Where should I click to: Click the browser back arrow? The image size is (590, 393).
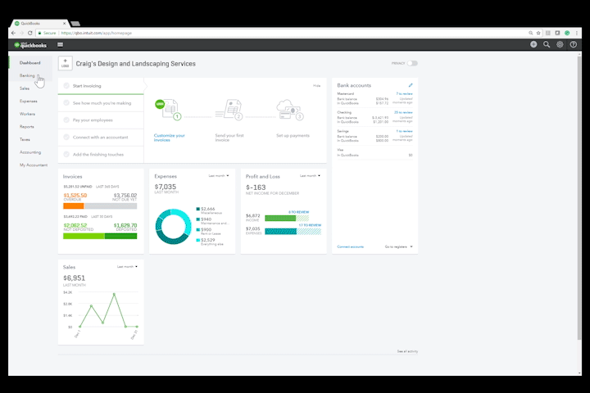point(14,33)
